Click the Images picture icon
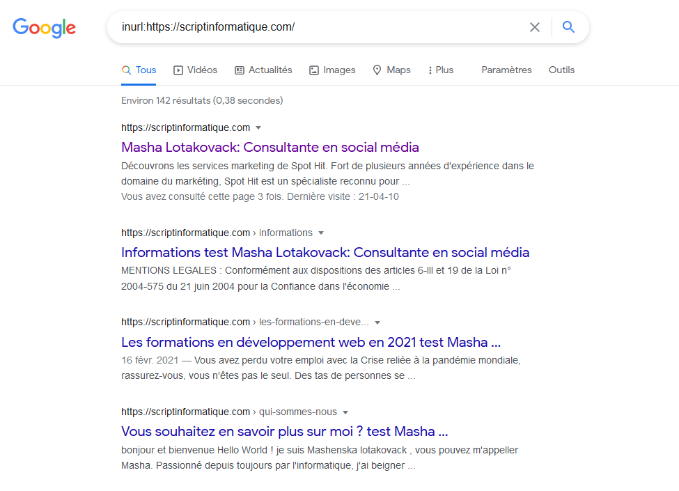The height and width of the screenshot is (491, 679). [x=314, y=70]
